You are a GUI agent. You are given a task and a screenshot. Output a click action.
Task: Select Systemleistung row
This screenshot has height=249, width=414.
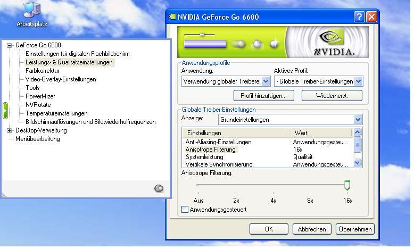(x=268, y=157)
